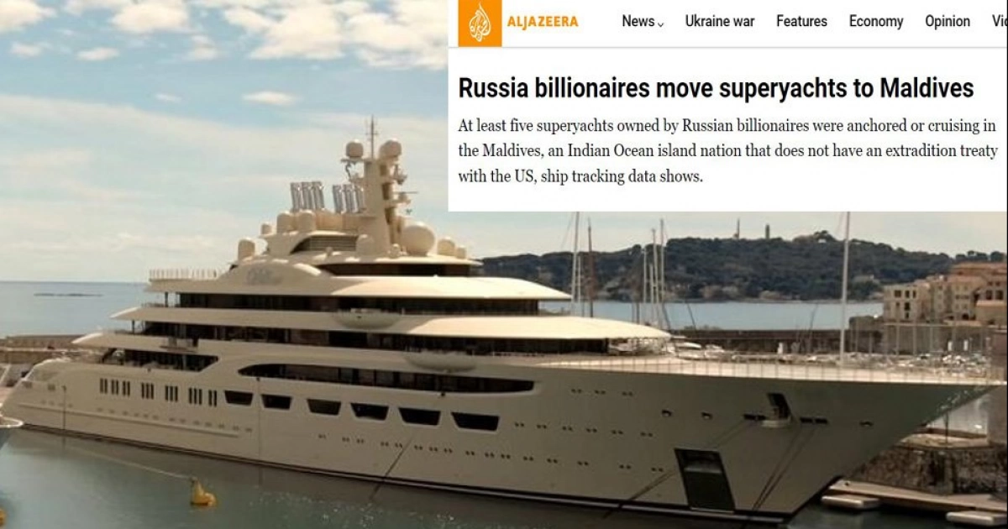Click the partially visible Video nav item
The width and height of the screenshot is (1008, 529).
pyautogui.click(x=1000, y=22)
